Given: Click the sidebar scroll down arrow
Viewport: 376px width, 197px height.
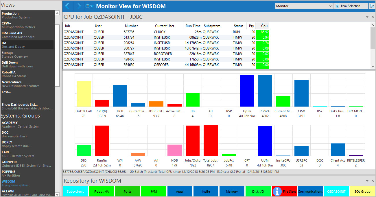Looking at the screenshot, I should coord(57,194).
